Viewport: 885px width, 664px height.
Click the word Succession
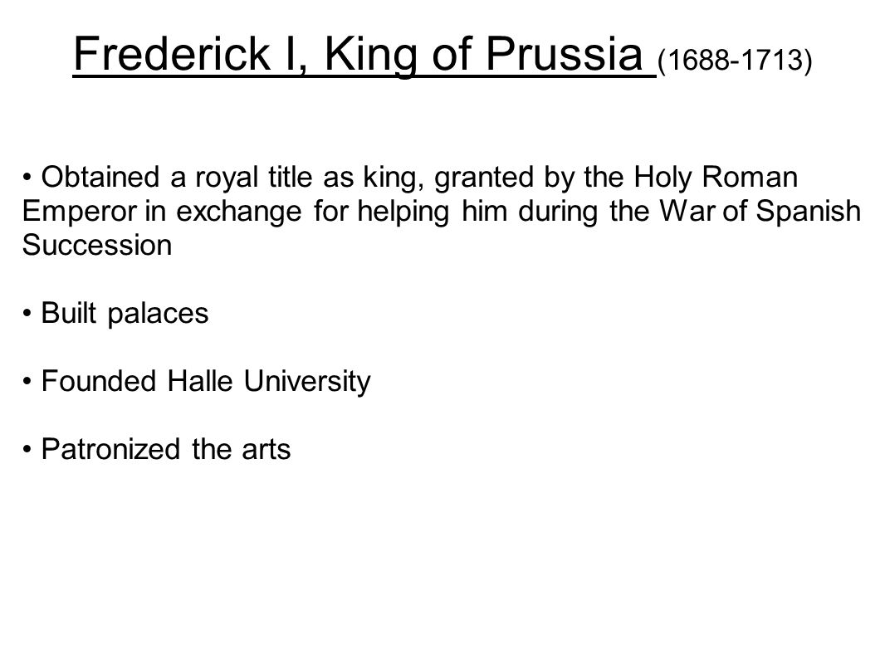(x=97, y=246)
